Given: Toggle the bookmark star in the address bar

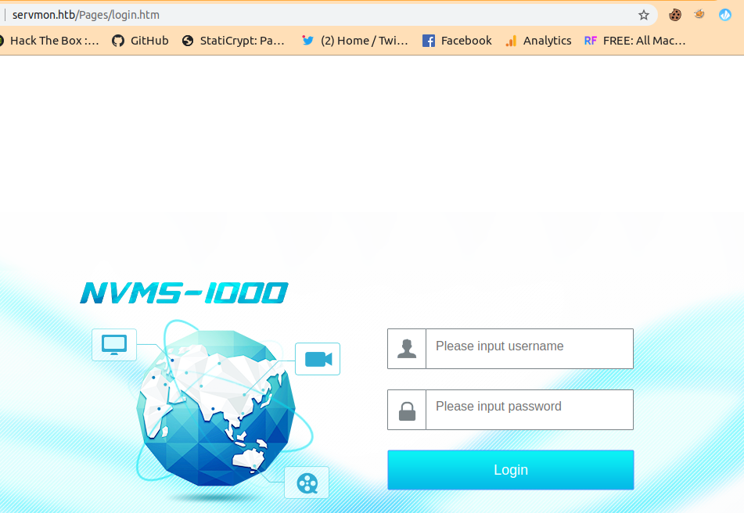Looking at the screenshot, I should (643, 14).
